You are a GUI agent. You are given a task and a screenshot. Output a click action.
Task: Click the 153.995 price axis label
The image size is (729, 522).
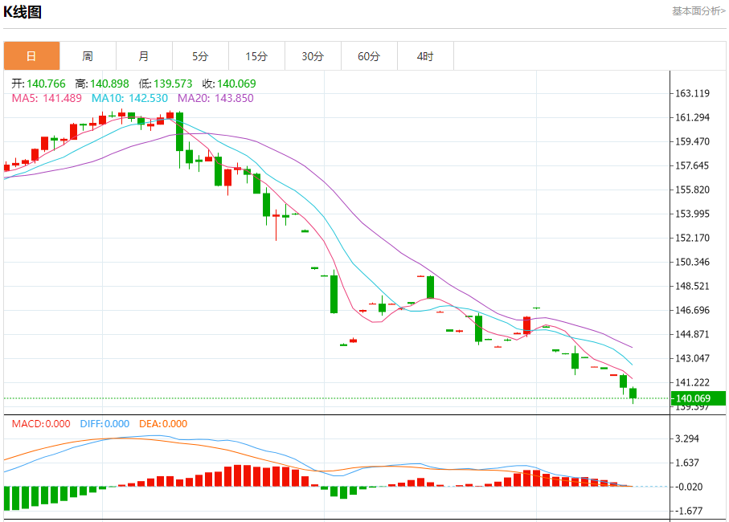pos(692,214)
